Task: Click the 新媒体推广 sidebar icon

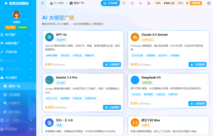Action: coord(2,43)
